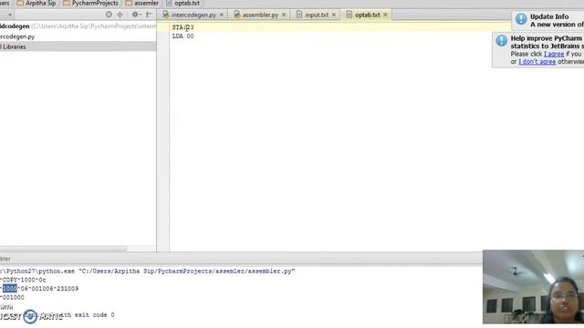Click the '^001000' console output line
Screen dimensions: 584x328
[x=12, y=298]
